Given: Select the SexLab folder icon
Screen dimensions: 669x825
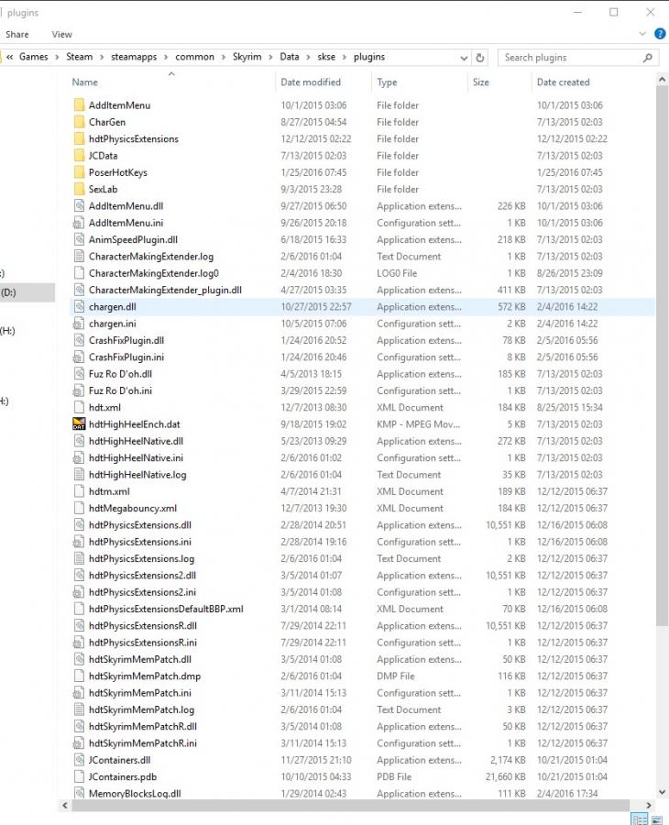Looking at the screenshot, I should (79, 189).
